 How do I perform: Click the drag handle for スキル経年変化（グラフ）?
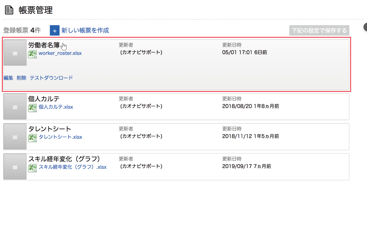click(15, 167)
